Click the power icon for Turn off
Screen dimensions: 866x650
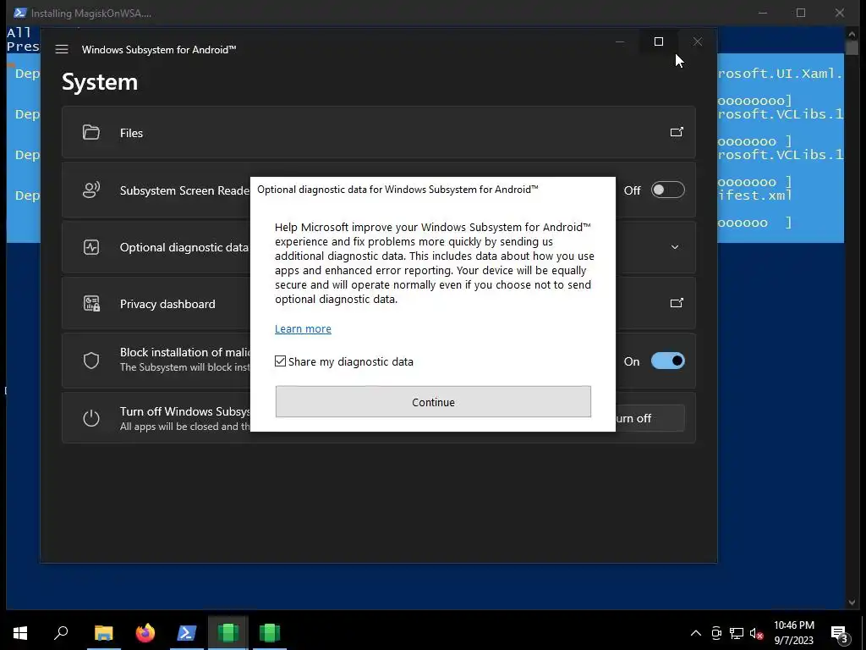(x=91, y=418)
